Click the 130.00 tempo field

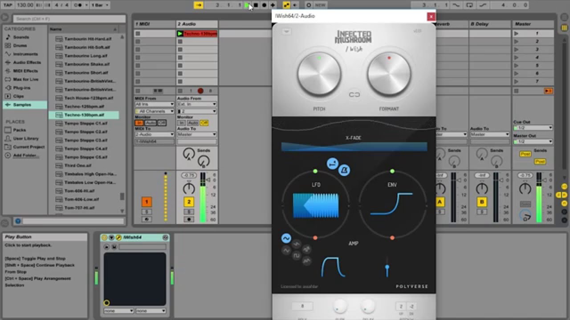(x=24, y=5)
